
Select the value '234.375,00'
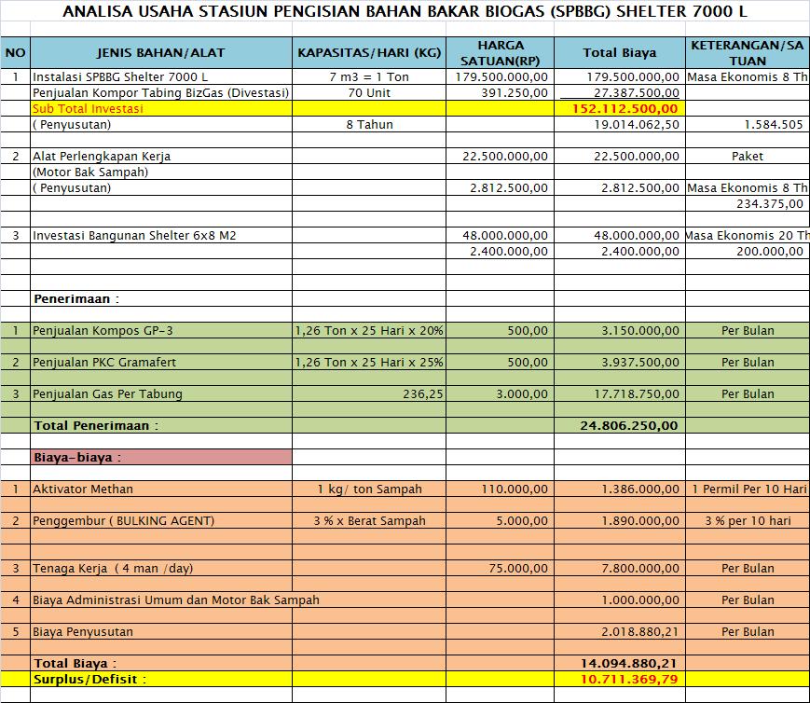(770, 203)
